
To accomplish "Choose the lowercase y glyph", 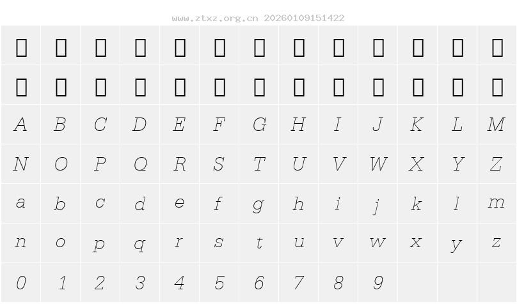I will (x=457, y=244).
